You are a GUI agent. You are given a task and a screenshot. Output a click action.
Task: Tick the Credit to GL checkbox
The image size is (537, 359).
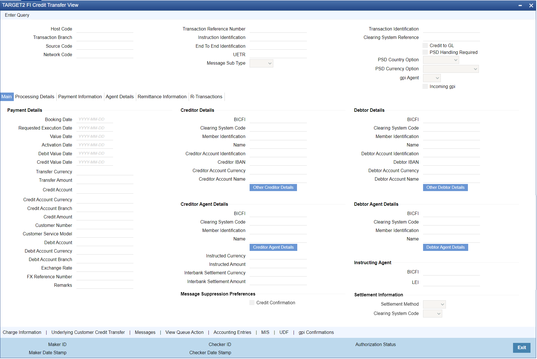pyautogui.click(x=425, y=45)
